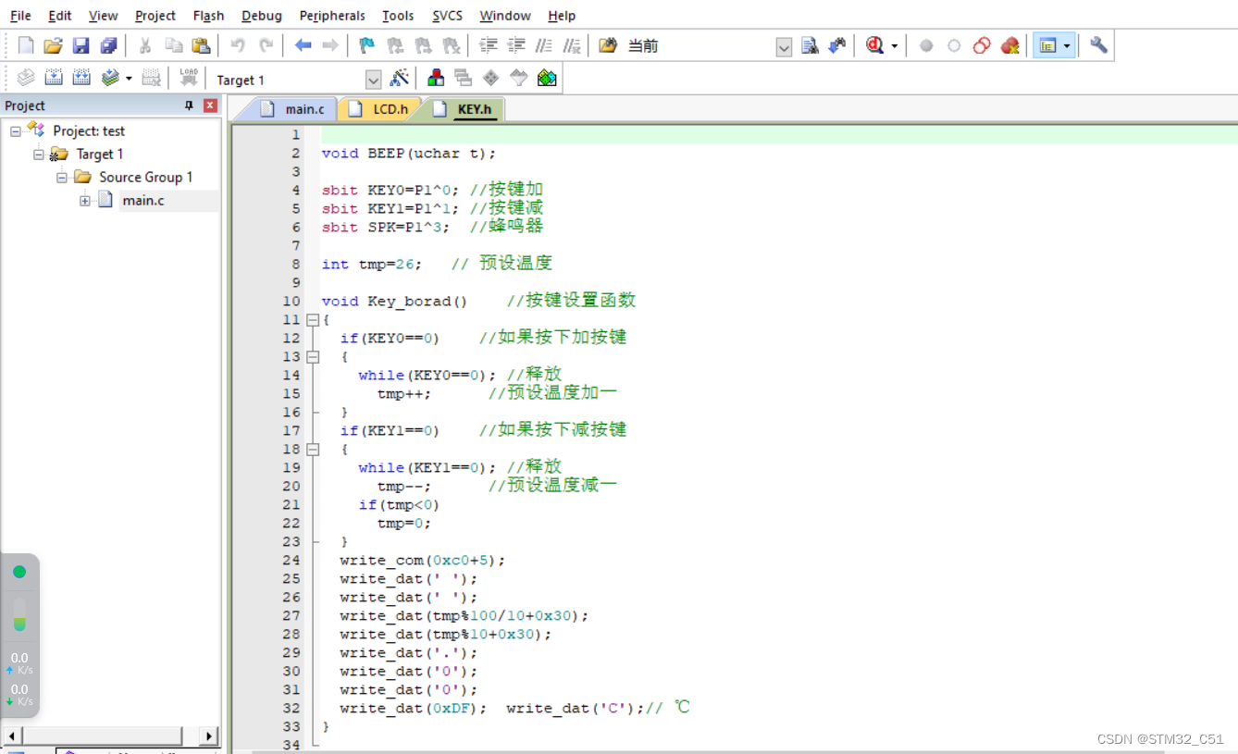Screen dimensions: 1238x754
Task: Kill all breakpoints
Action: (x=1009, y=45)
